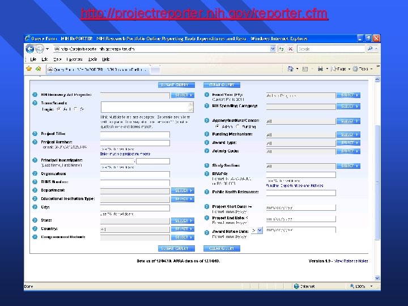Click the Stop loading X icon
Screen dimensions: 408x306
[x=291, y=49]
